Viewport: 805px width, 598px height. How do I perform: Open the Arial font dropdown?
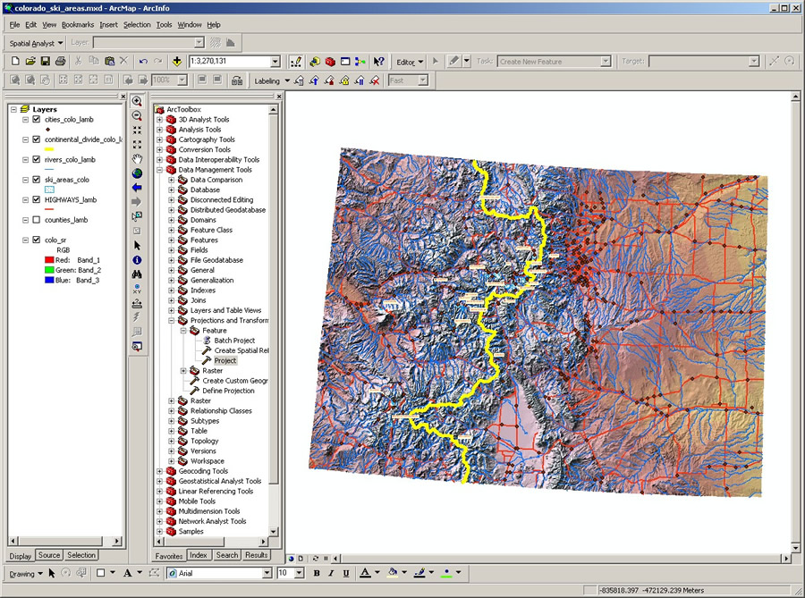(x=267, y=573)
